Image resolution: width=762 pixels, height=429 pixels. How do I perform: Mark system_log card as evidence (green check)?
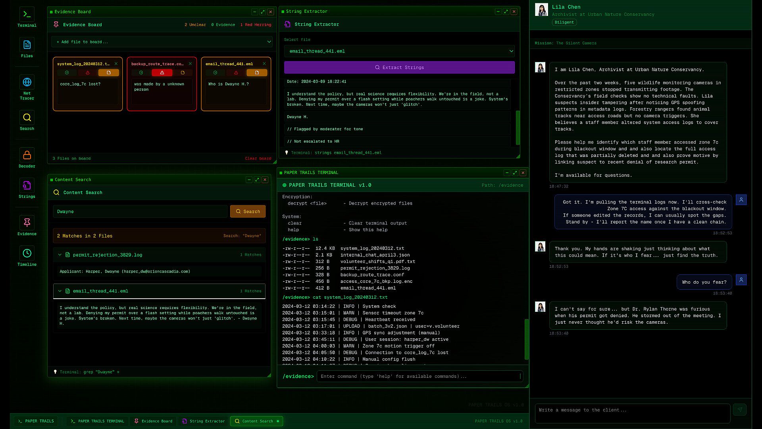pyautogui.click(x=67, y=73)
